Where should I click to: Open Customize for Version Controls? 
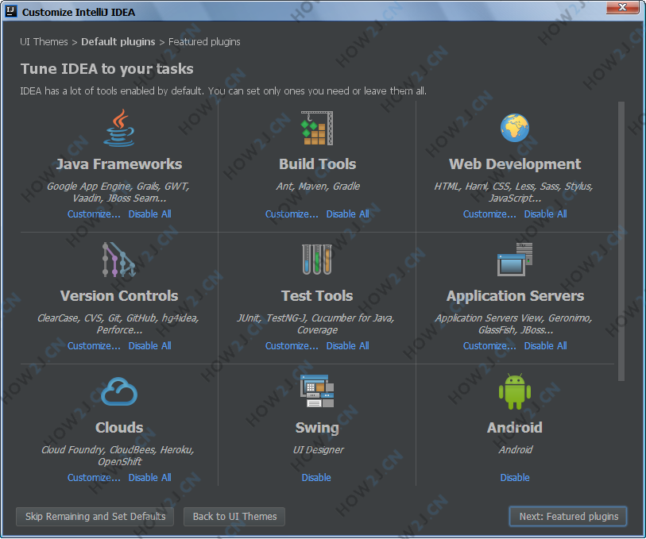[94, 345]
